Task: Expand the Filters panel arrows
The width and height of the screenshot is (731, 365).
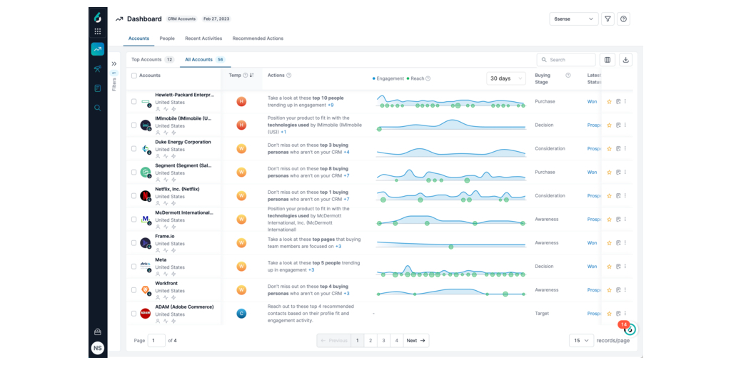Action: [x=114, y=63]
